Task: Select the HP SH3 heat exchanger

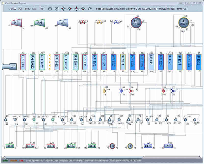Action: tap(23, 62)
